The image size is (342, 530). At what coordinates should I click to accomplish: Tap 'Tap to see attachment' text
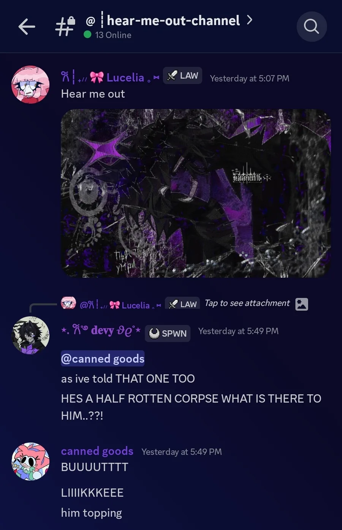click(x=247, y=303)
